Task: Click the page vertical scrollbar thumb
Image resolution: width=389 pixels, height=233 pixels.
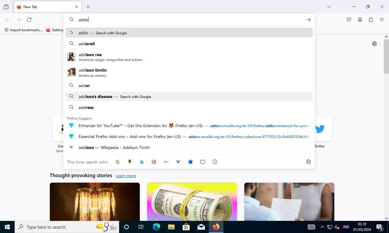Action: click(x=386, y=56)
